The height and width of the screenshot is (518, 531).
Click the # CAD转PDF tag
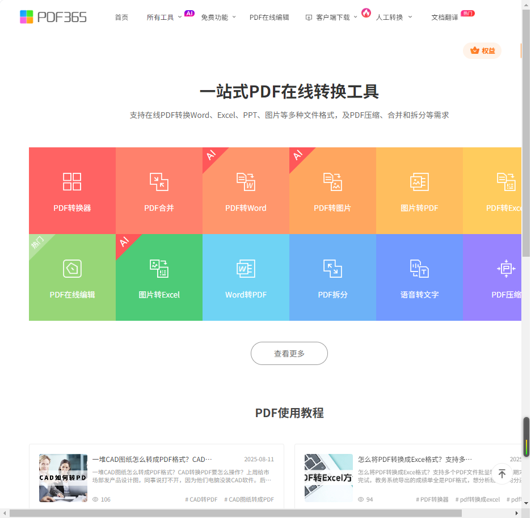tap(201, 499)
